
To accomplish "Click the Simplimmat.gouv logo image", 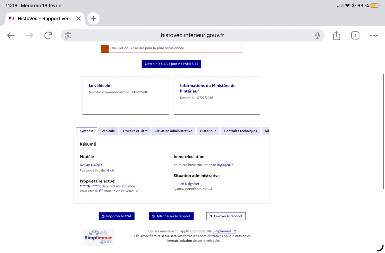I will pyautogui.click(x=98, y=238).
